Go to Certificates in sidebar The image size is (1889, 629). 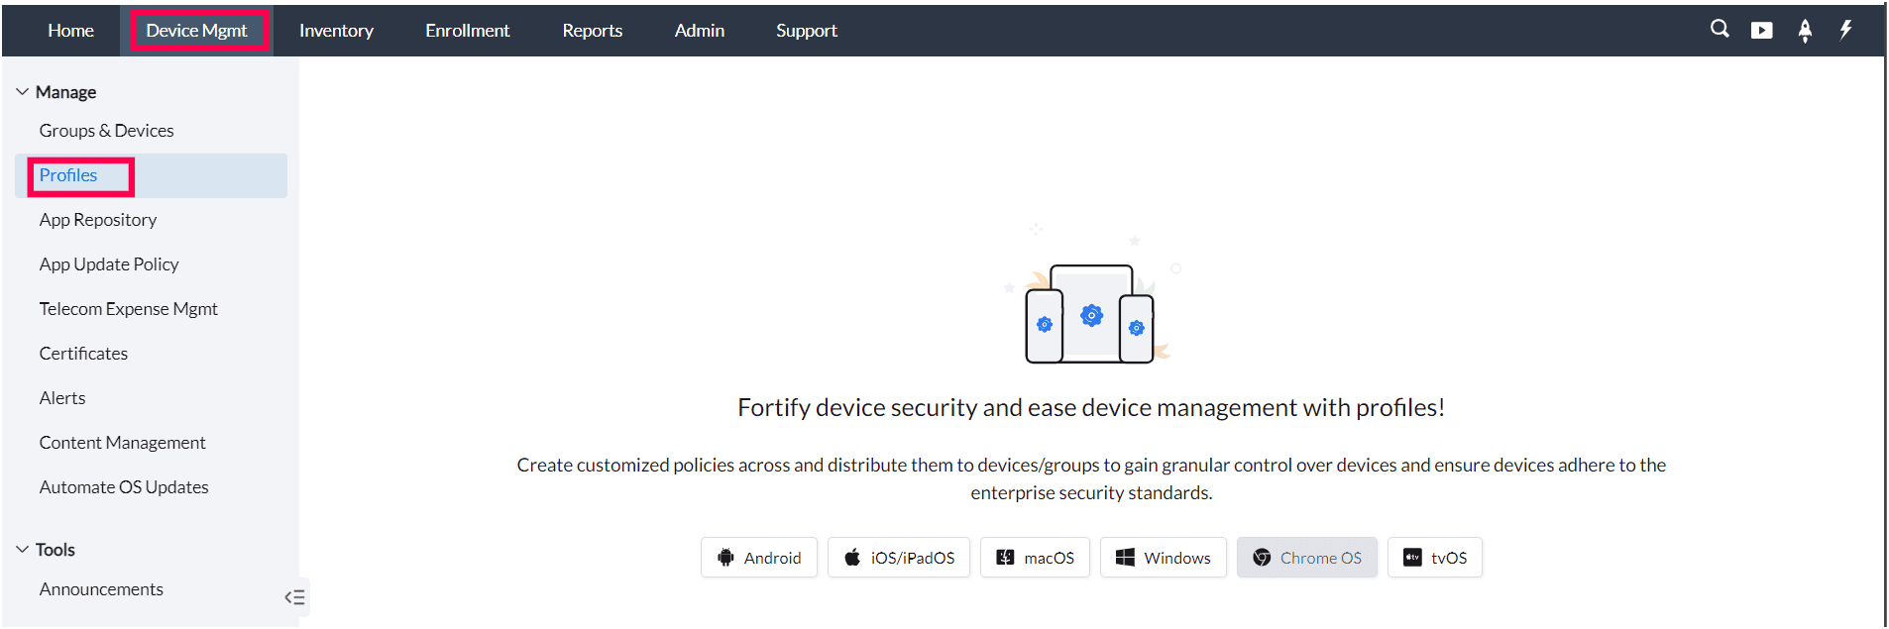[83, 354]
